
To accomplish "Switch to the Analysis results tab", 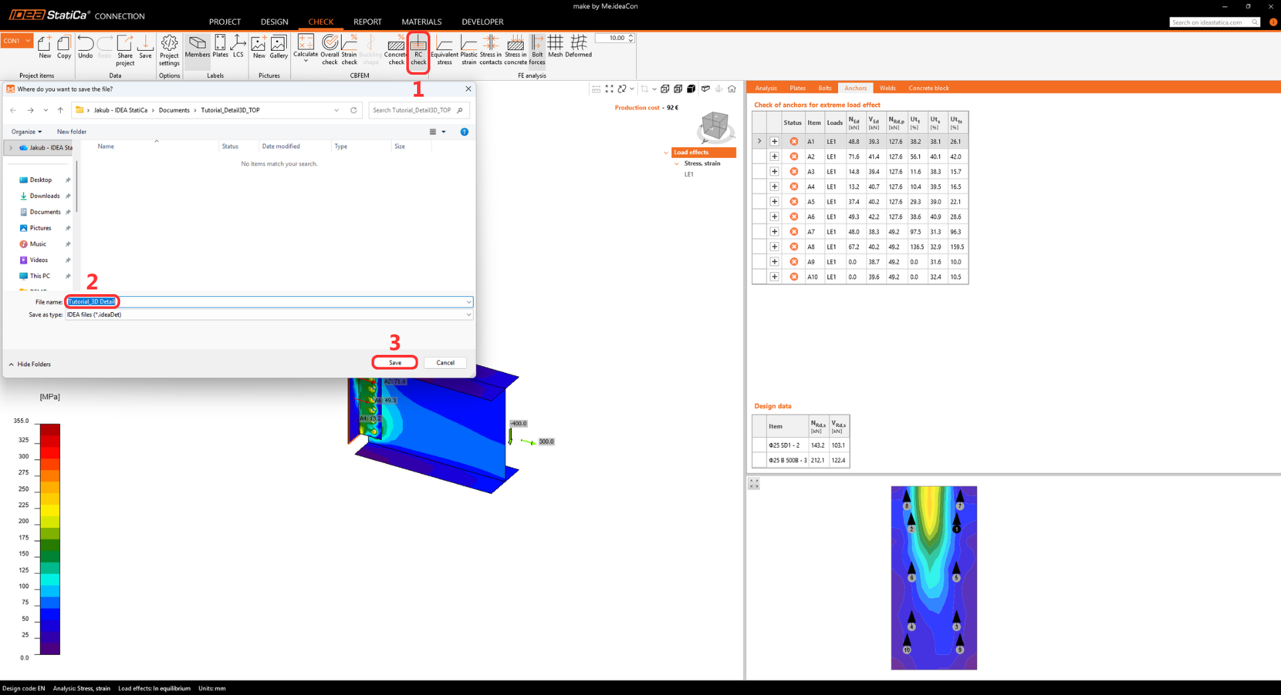I will point(766,88).
